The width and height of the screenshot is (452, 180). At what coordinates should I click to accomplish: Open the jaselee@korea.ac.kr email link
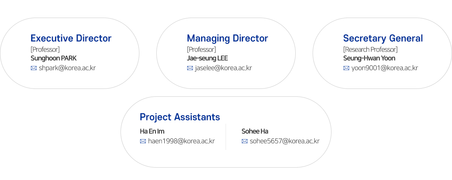pos(223,68)
